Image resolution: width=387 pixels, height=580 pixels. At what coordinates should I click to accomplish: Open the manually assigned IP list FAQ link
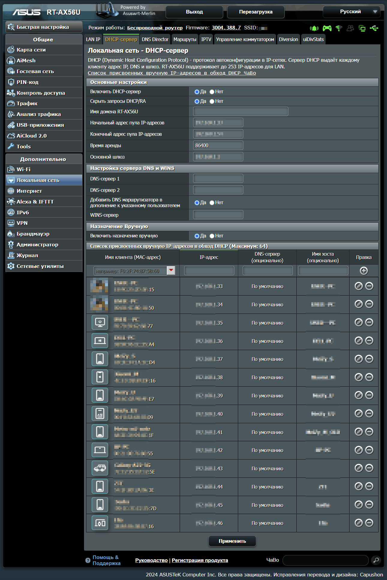172,73
